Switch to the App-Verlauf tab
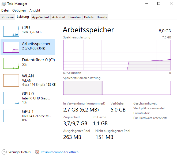The height and width of the screenshot is (158, 177). pos(40,17)
